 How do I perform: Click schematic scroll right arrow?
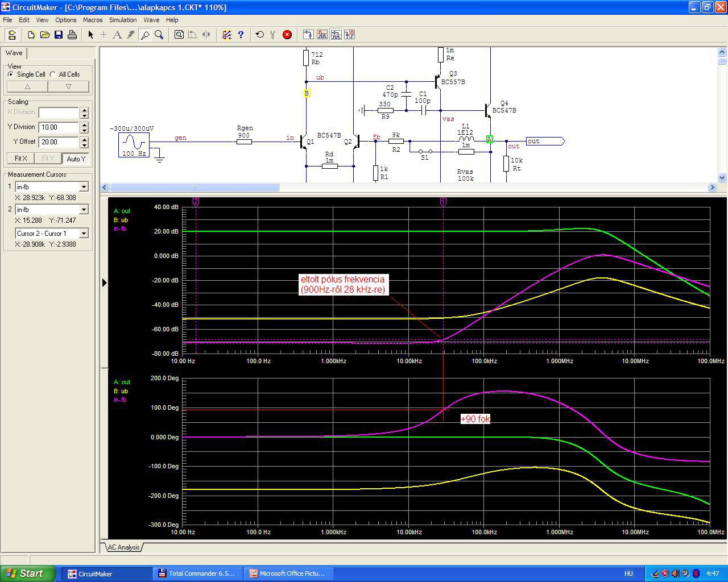pos(713,187)
